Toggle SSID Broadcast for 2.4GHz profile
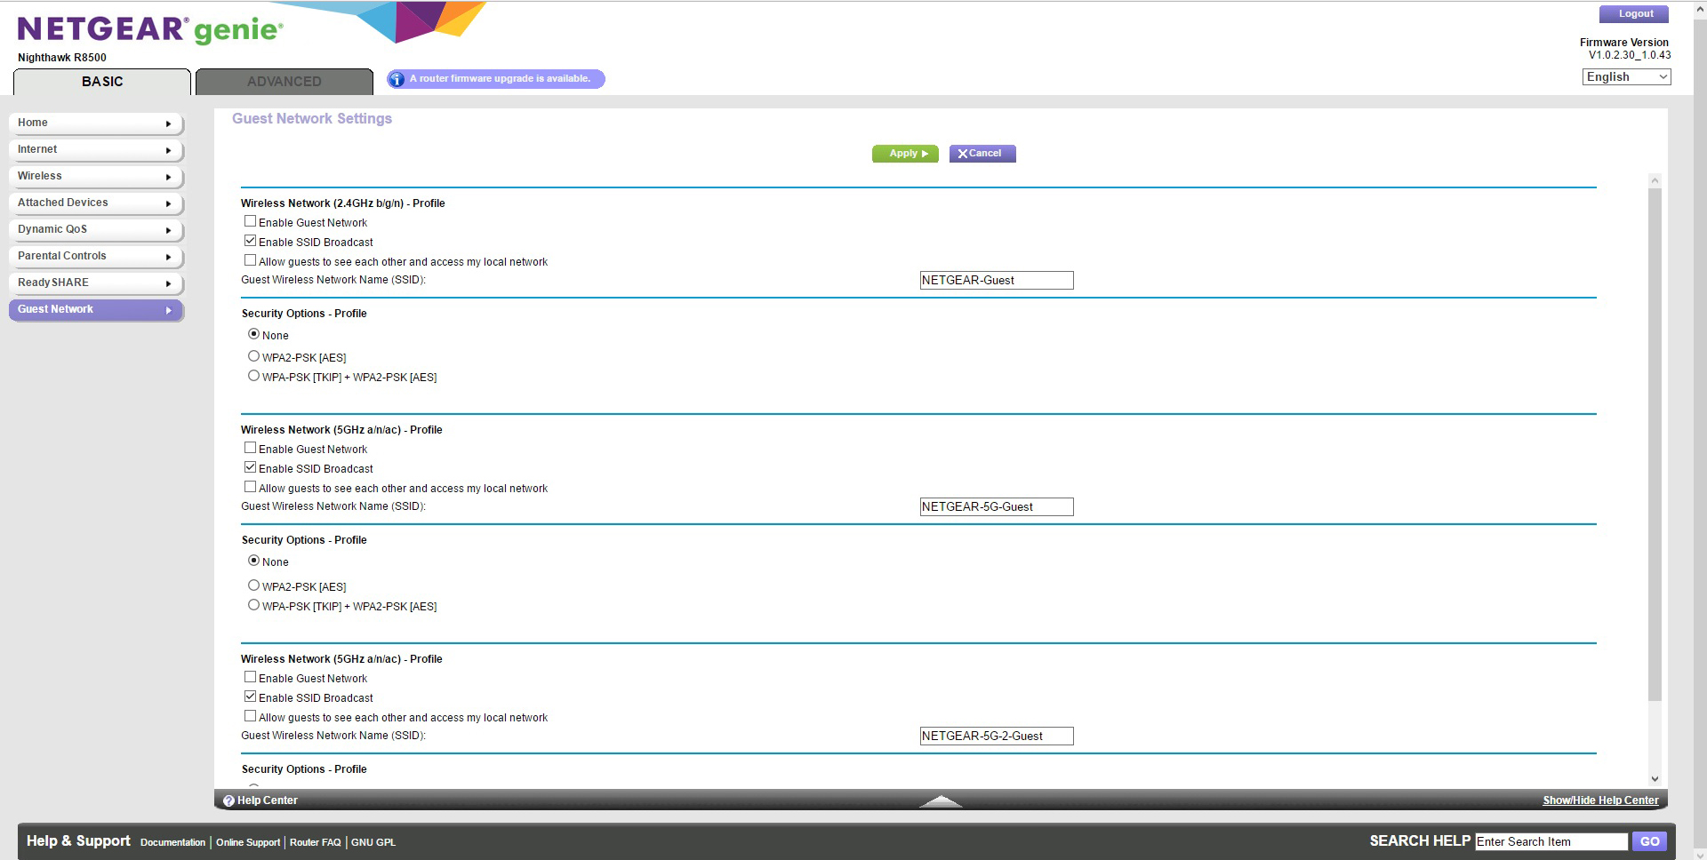The image size is (1707, 860). pos(251,241)
